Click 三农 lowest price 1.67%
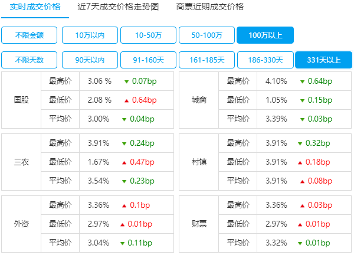354x255 pixels. point(99,162)
